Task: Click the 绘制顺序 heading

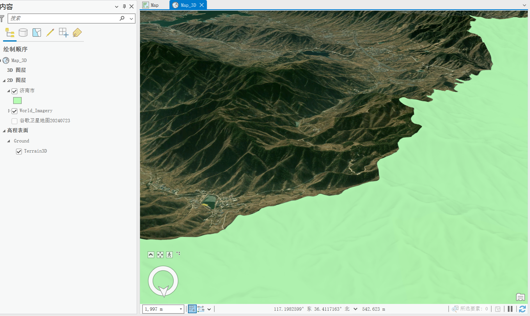Action: [15, 49]
